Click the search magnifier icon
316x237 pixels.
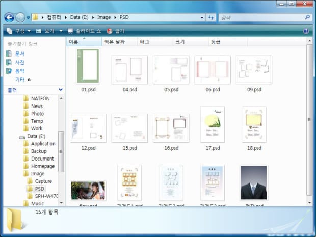click(x=307, y=18)
